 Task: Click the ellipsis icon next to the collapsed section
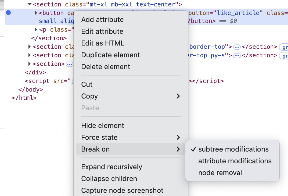(70, 64)
